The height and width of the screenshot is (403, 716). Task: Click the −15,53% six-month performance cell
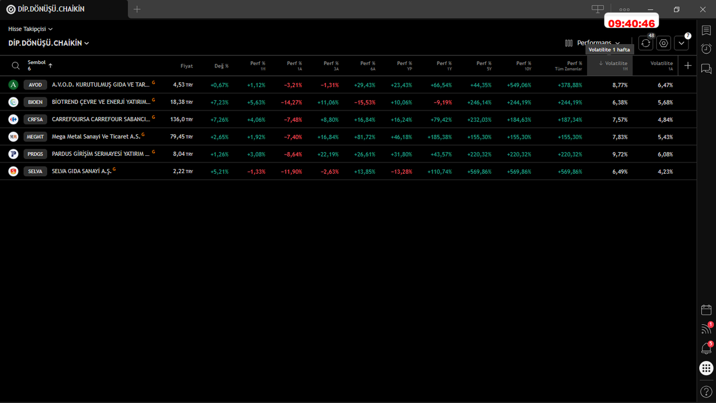point(364,102)
